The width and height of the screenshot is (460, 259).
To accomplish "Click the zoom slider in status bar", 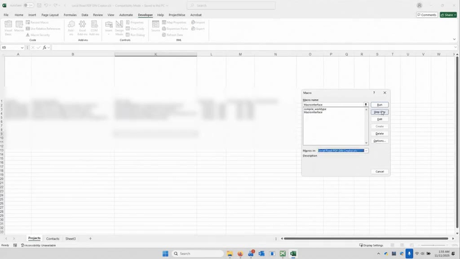I will point(434,245).
